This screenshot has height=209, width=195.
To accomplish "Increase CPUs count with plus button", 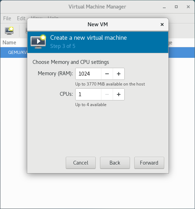I will tap(119, 94).
